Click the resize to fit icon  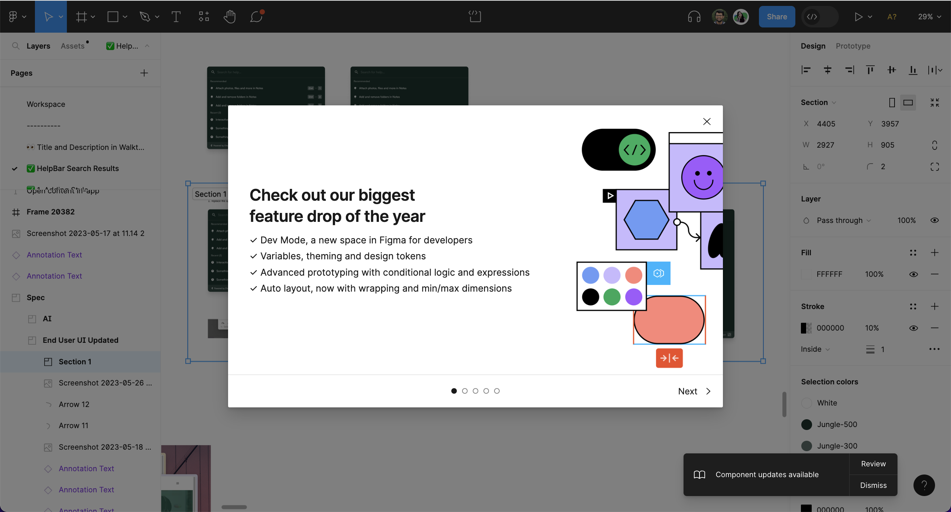[935, 102]
